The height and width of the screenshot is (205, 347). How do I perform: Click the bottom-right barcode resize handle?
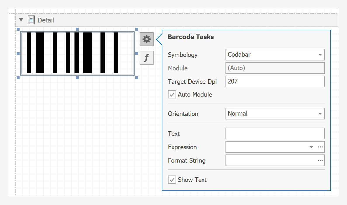pos(136,78)
